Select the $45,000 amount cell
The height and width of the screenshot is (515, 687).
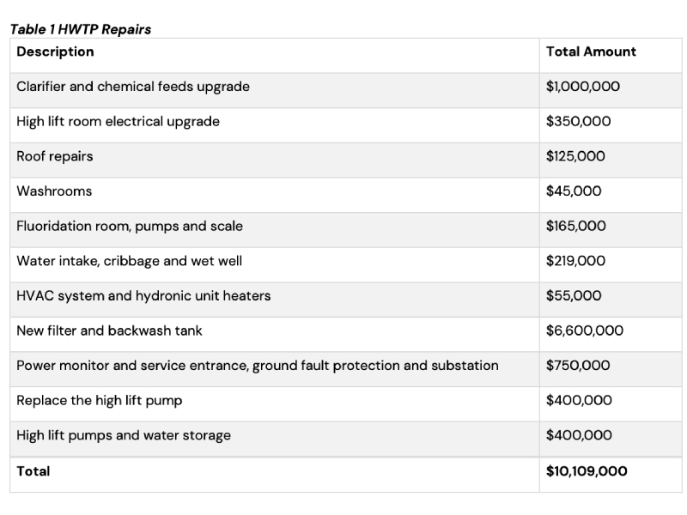click(x=574, y=191)
